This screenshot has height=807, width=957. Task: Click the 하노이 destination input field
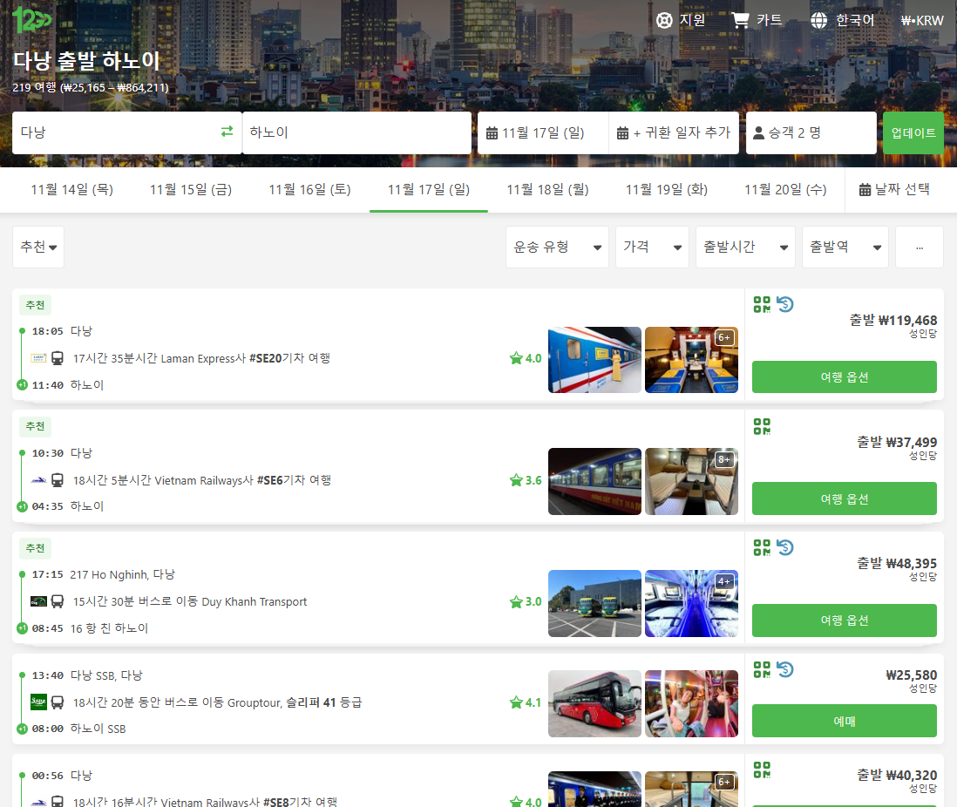[357, 132]
